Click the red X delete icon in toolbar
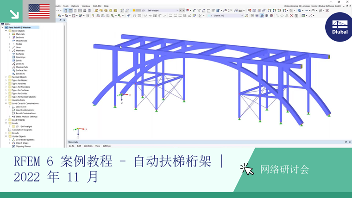Screen dimensions: 352x198 pos(291,15)
